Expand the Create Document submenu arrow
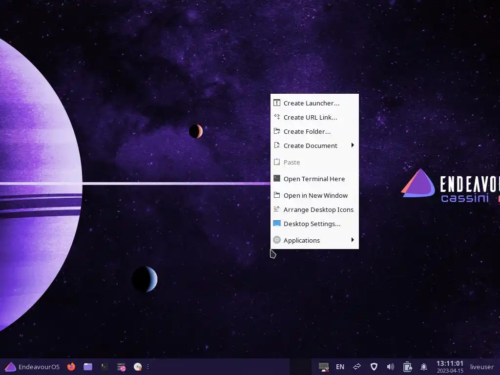Image resolution: width=500 pixels, height=375 pixels. tap(353, 145)
